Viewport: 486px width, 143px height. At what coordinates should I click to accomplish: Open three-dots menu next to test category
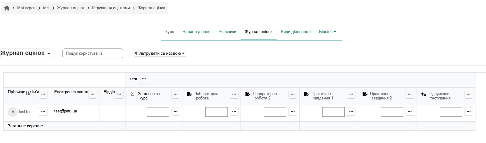(x=144, y=79)
